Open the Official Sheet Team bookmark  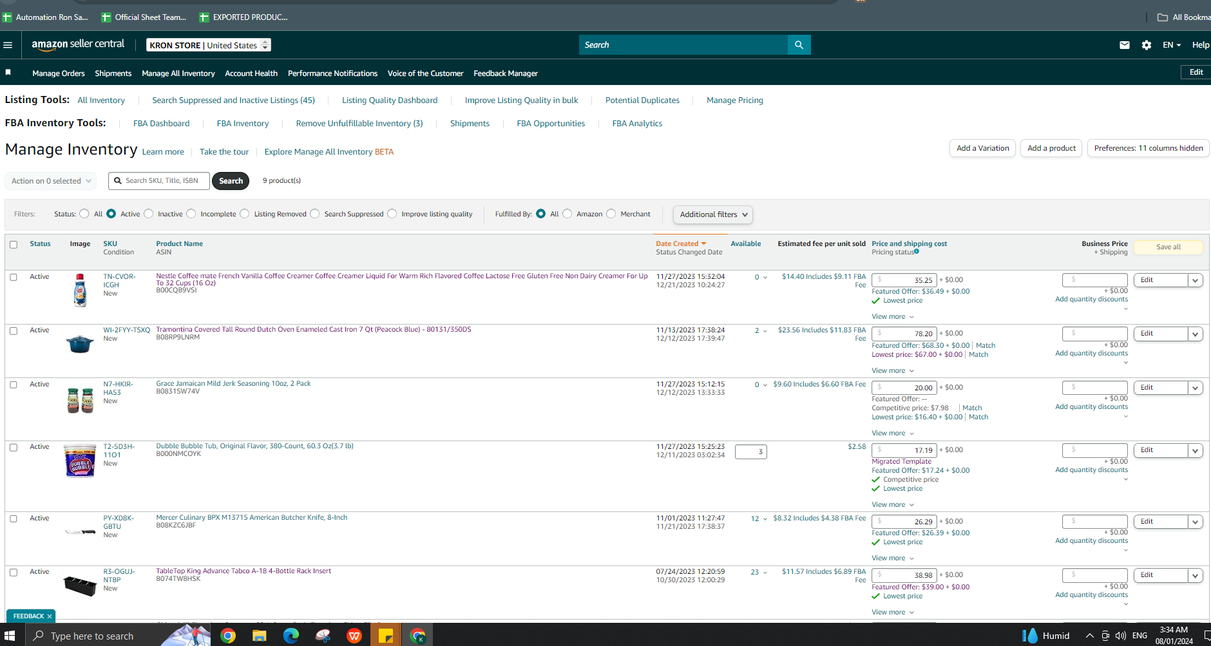(x=144, y=17)
